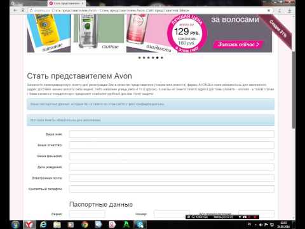The image size is (305, 229).
Task: Click the 'Ваша фамилия' input field
Action: (x=172, y=156)
